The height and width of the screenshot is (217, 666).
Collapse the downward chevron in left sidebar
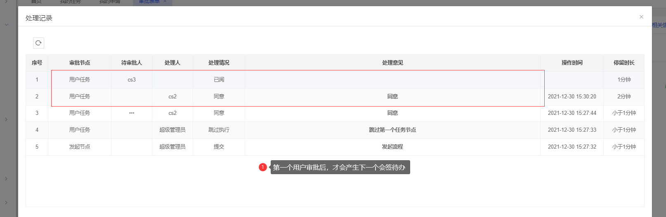7,25
